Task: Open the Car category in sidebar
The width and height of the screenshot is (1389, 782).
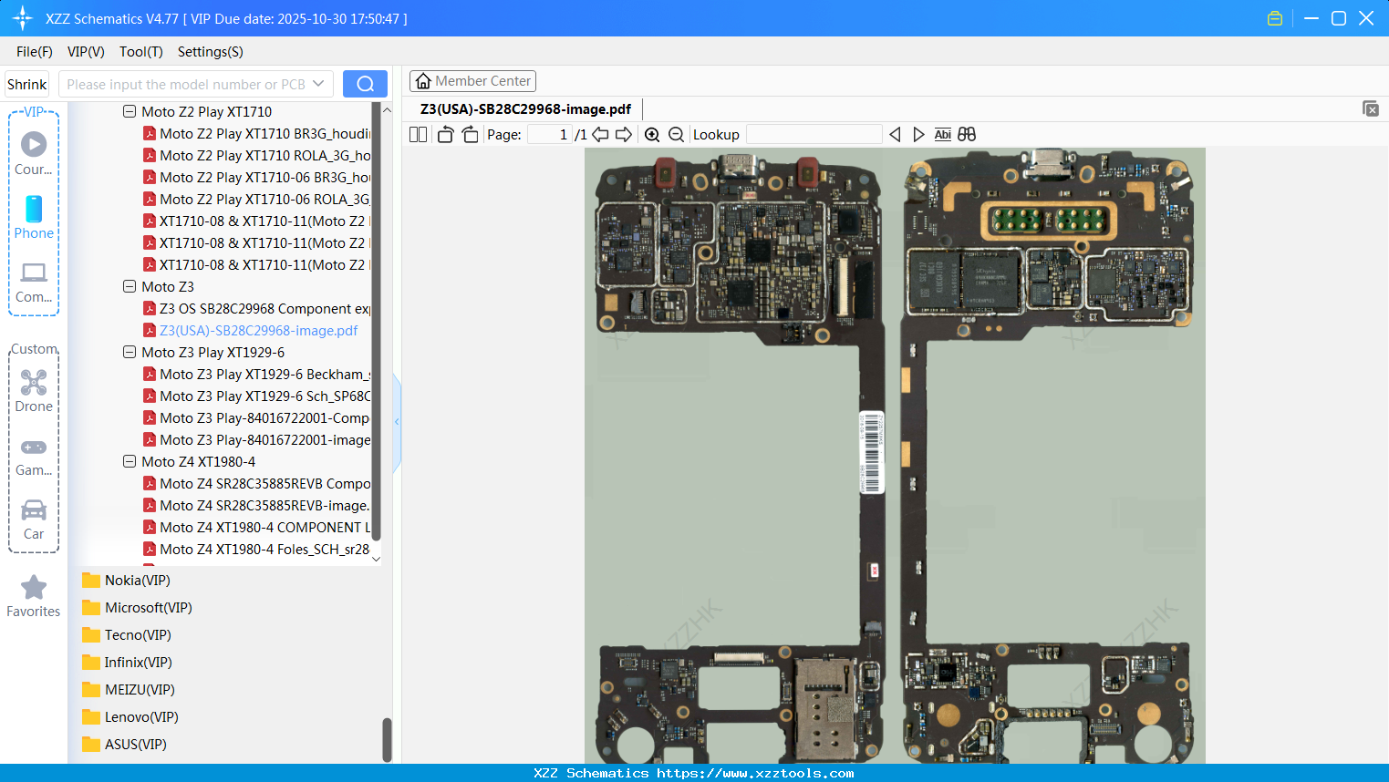Action: [34, 519]
